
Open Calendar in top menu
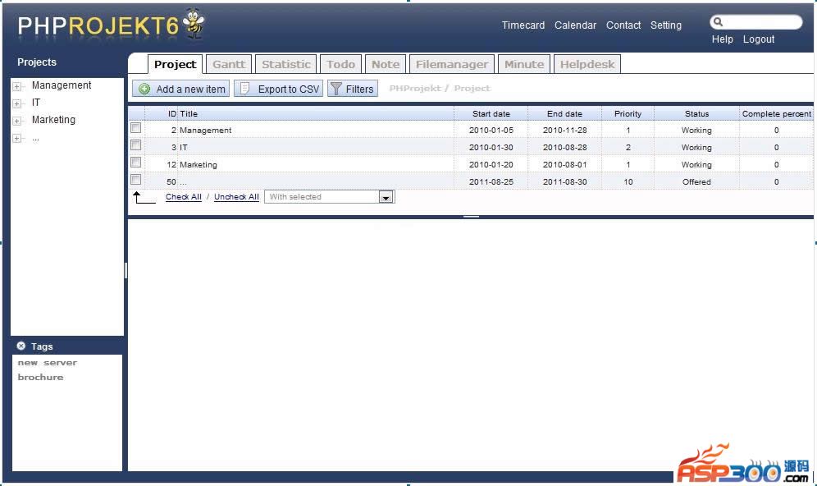[x=575, y=25]
